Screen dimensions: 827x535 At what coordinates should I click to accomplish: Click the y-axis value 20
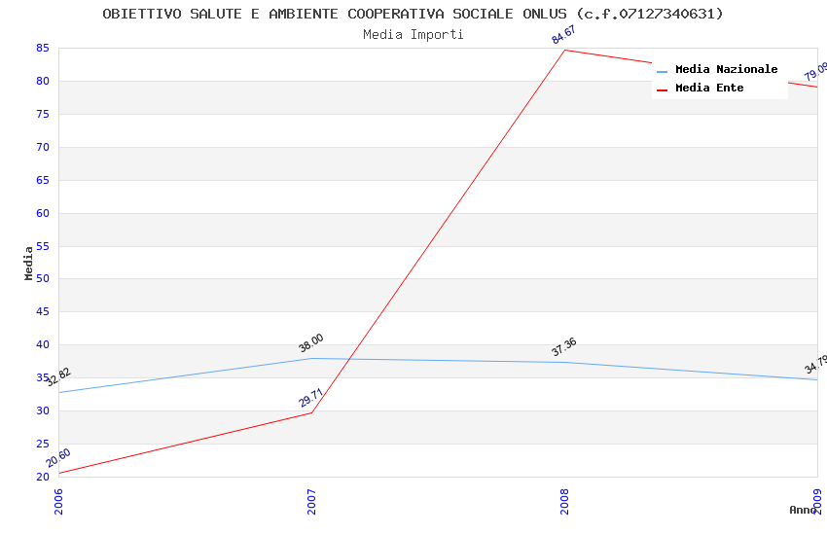tap(43, 477)
